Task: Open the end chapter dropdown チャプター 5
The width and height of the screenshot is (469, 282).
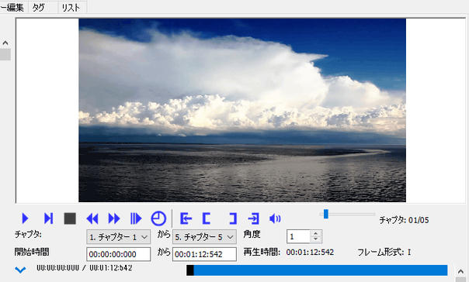Action: 204,237
